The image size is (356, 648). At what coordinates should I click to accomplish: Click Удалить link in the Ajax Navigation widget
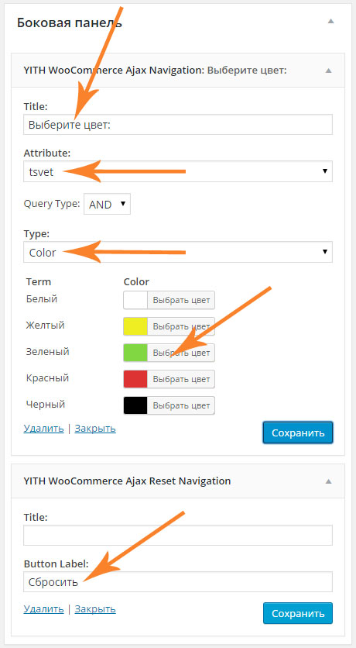point(44,429)
